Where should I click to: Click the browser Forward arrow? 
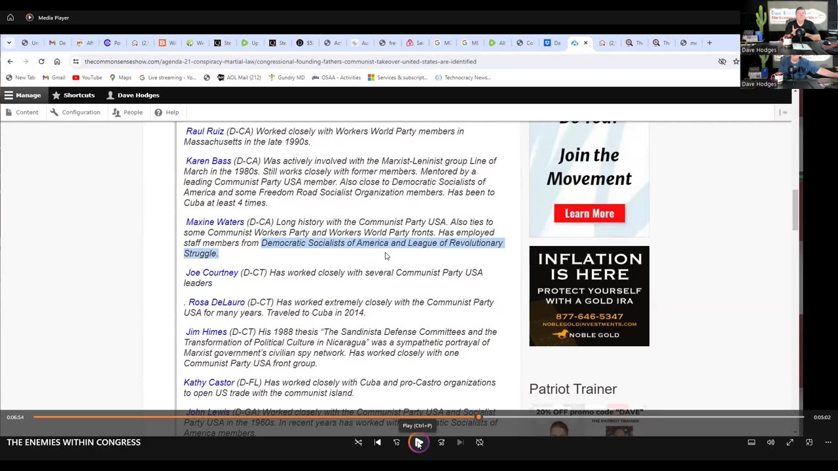pos(26,61)
